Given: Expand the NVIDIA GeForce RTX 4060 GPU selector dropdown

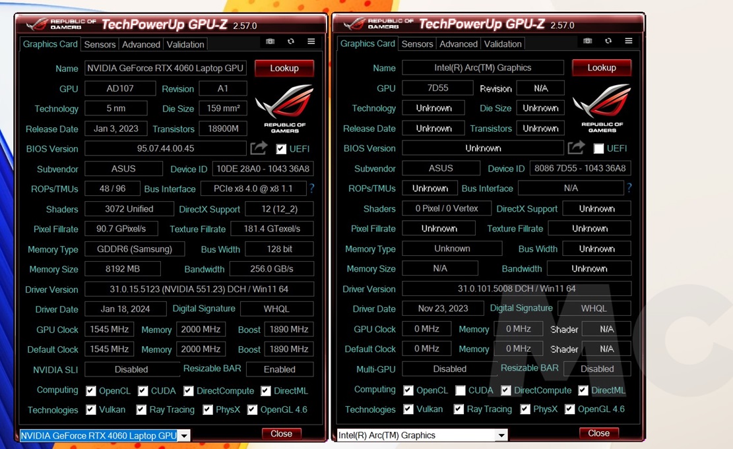Looking at the screenshot, I should click(184, 436).
